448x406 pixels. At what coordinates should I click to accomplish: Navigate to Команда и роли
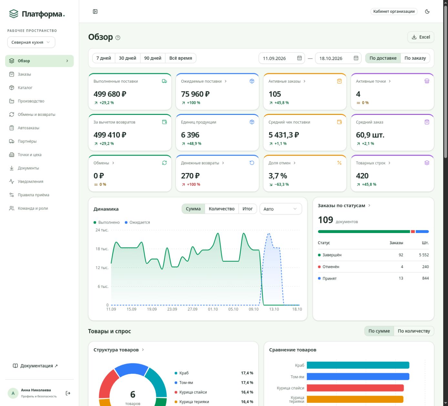click(x=39, y=208)
